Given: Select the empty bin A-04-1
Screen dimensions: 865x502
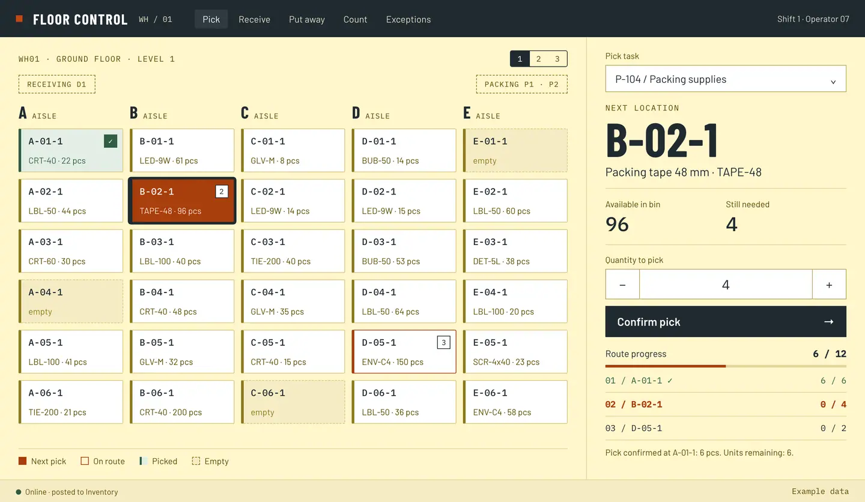Looking at the screenshot, I should [x=71, y=301].
